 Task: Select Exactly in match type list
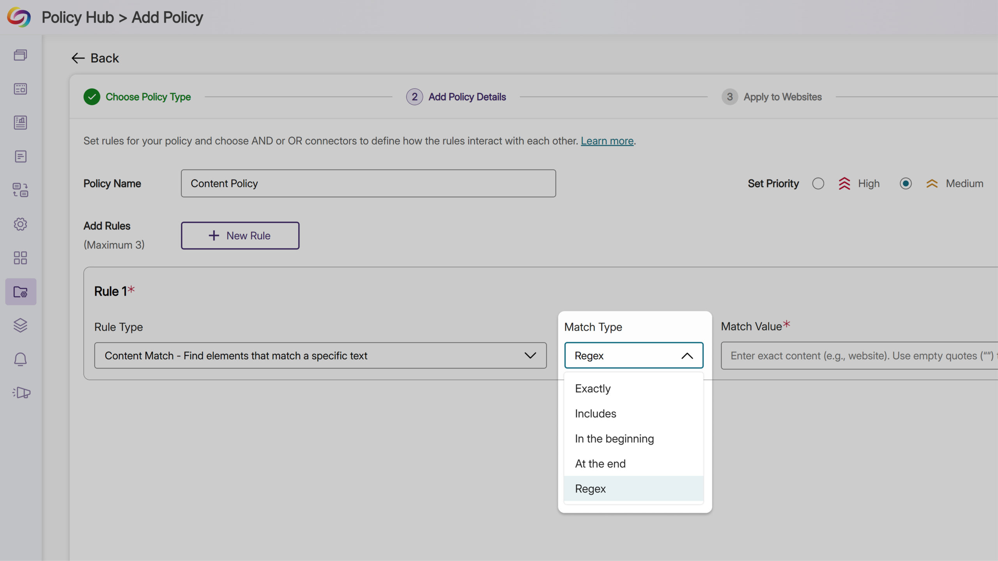(x=593, y=389)
